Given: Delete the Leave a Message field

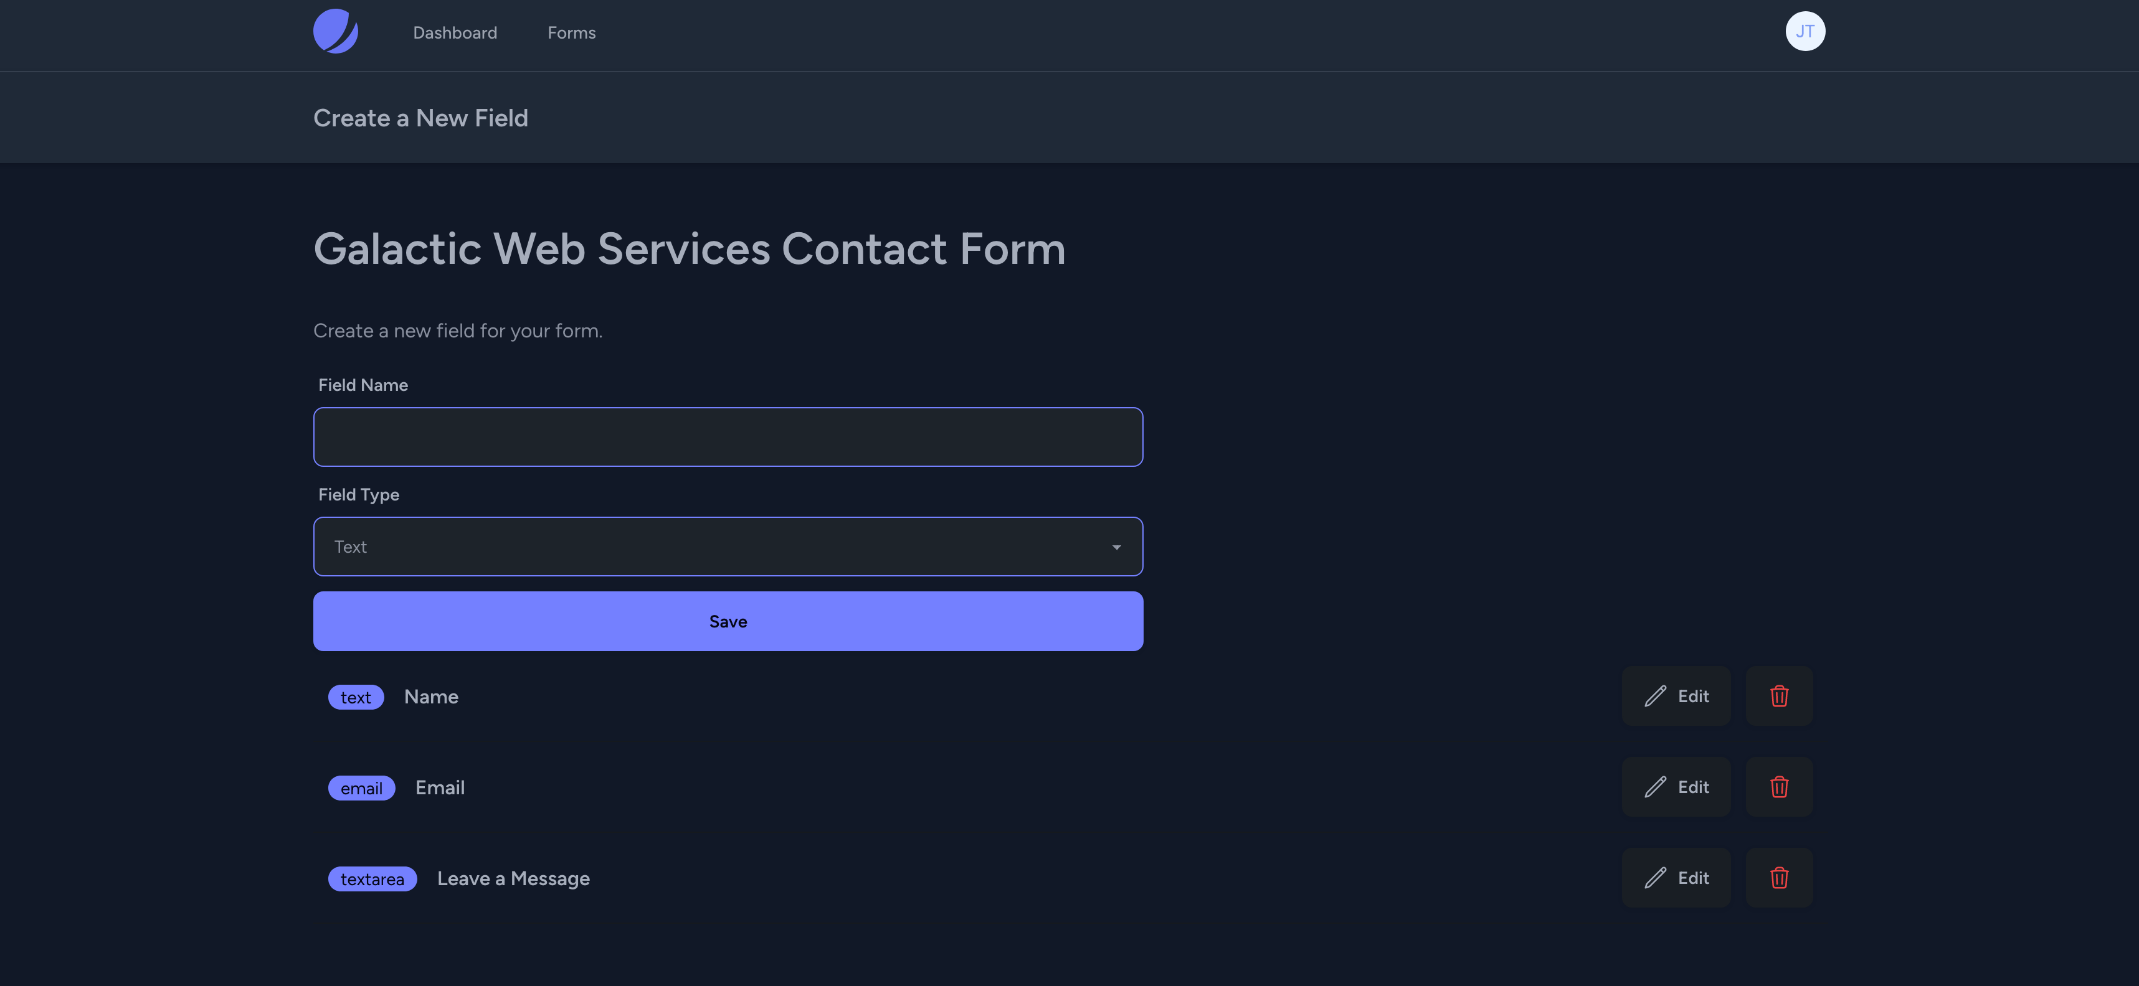Looking at the screenshot, I should pyautogui.click(x=1778, y=877).
